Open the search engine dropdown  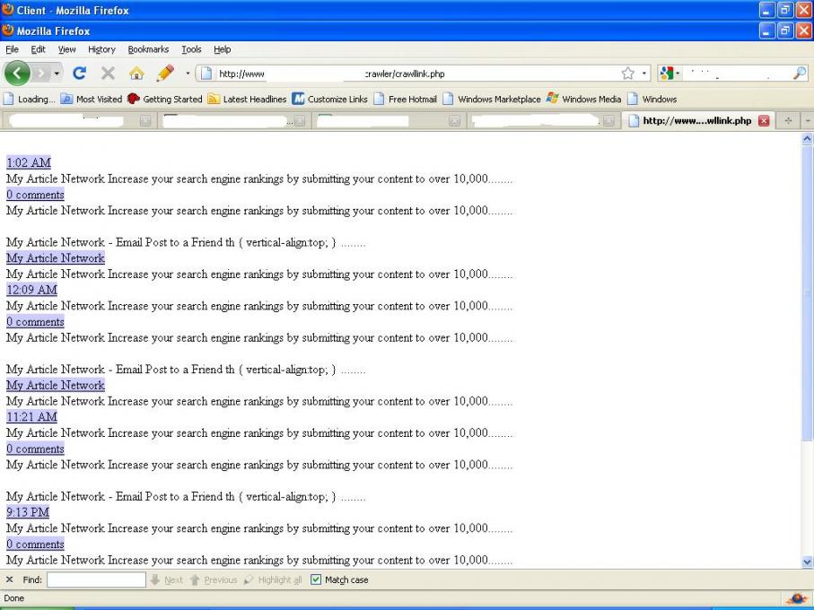[670, 74]
